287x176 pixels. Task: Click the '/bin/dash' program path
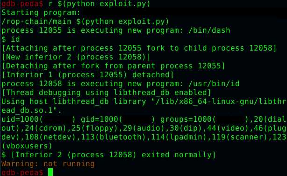coord(209,30)
